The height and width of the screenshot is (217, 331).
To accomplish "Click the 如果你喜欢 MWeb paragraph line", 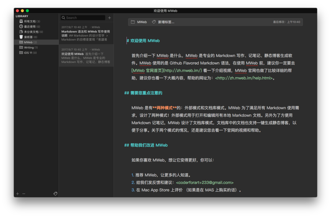I will (173, 160).
